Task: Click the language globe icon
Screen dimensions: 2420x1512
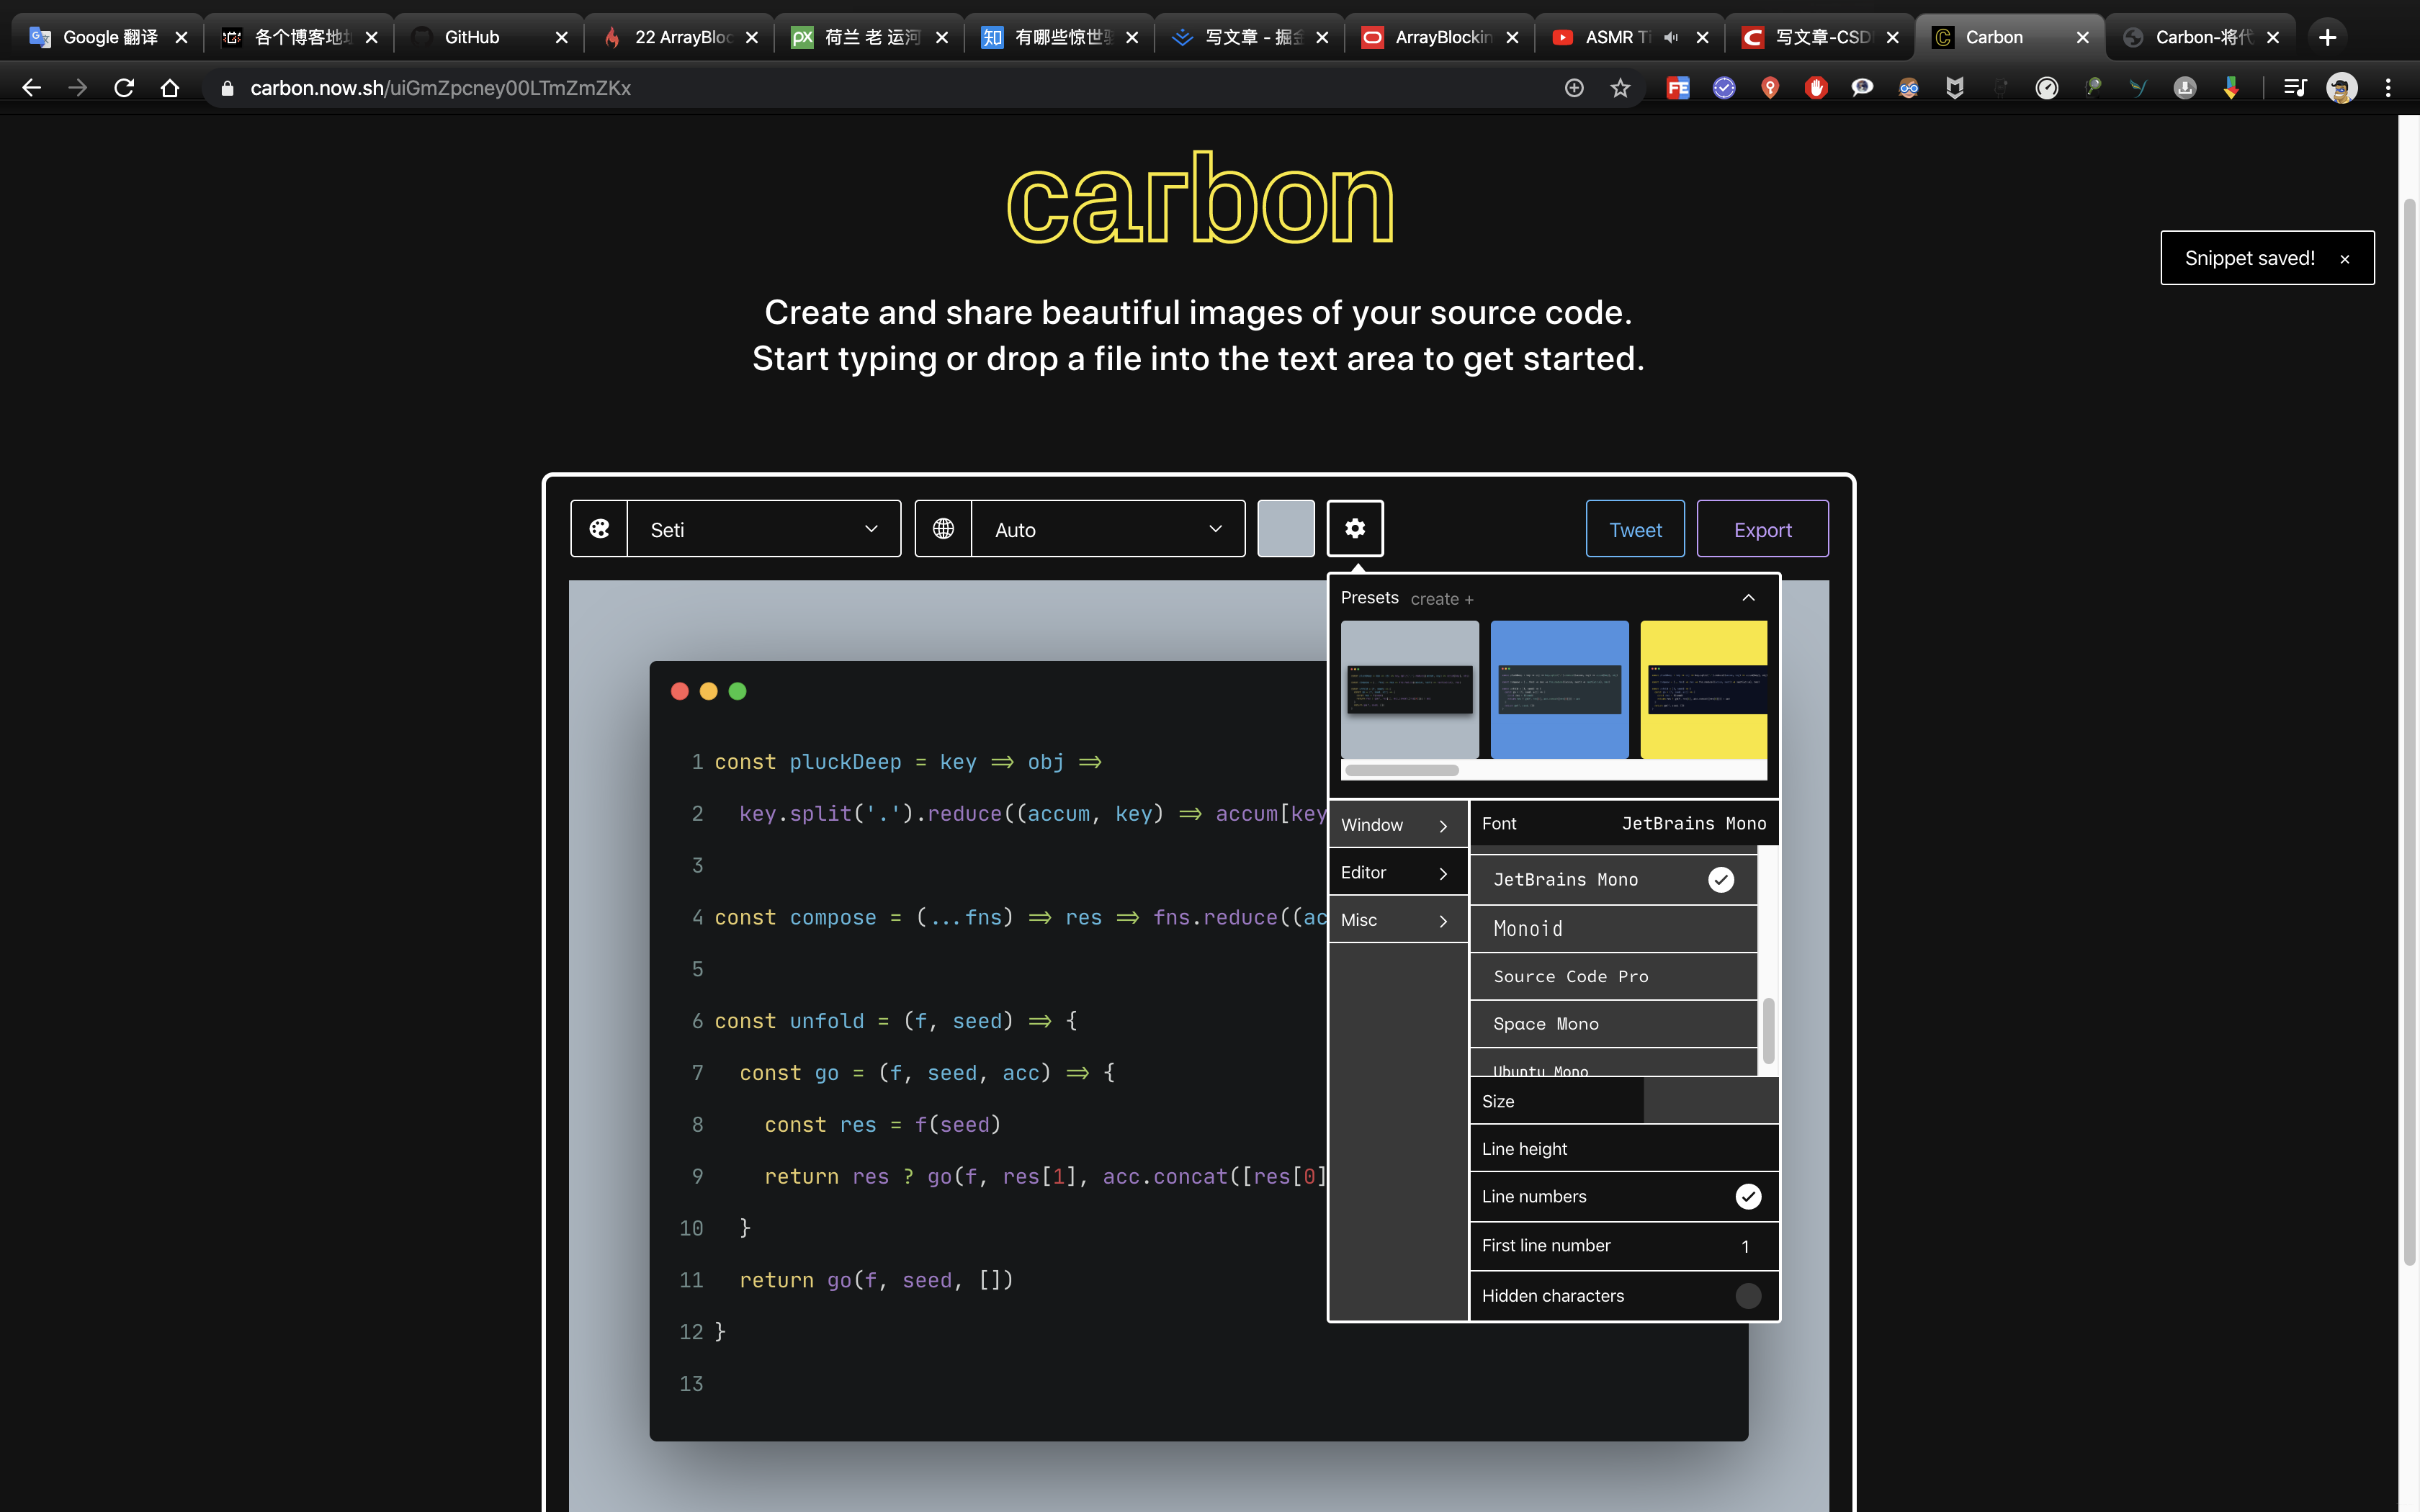Action: (x=943, y=529)
